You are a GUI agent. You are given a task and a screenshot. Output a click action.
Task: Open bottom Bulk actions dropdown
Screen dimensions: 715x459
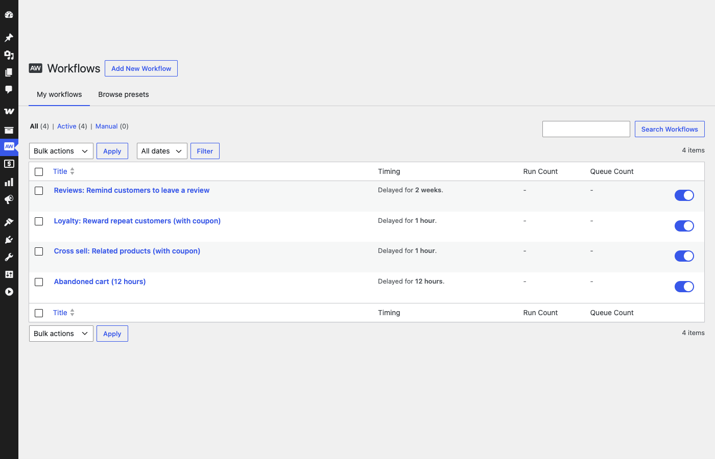61,334
